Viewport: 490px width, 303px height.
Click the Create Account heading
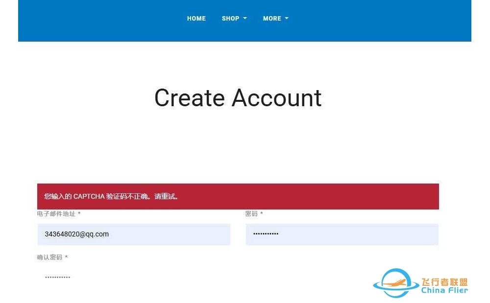tap(238, 98)
